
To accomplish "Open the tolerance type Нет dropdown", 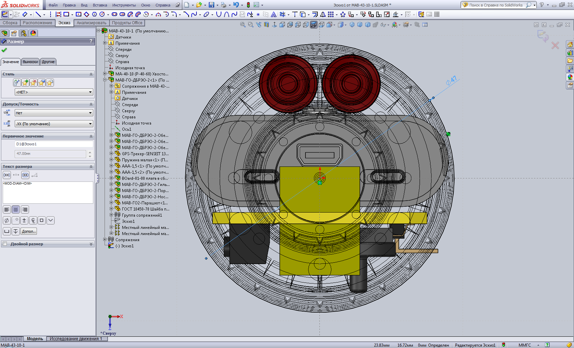I will 54,113.
